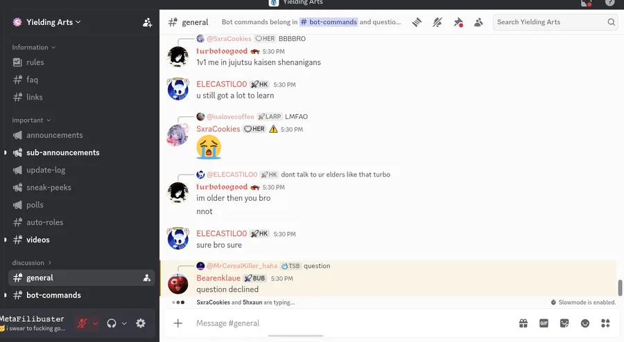This screenshot has height=342, width=624.
Task: Open the sub-announcements channel
Action: coord(63,152)
